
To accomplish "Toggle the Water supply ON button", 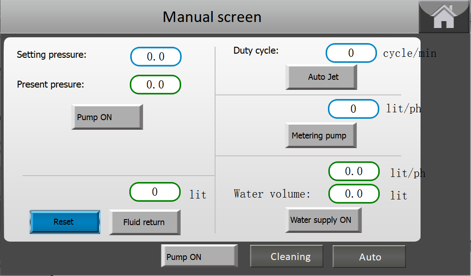I will [x=323, y=220].
